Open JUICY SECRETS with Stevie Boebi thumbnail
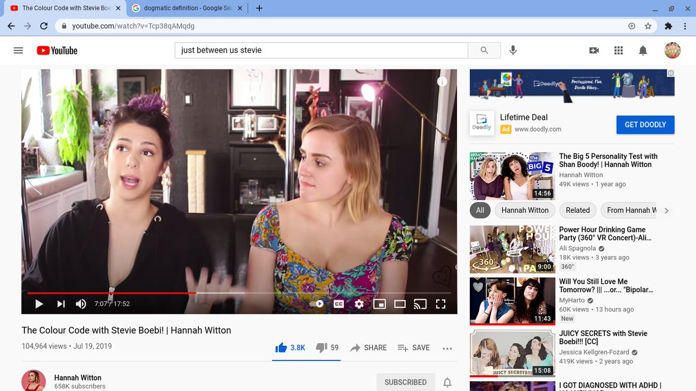Screen dimensions: 696x391 click(512, 353)
